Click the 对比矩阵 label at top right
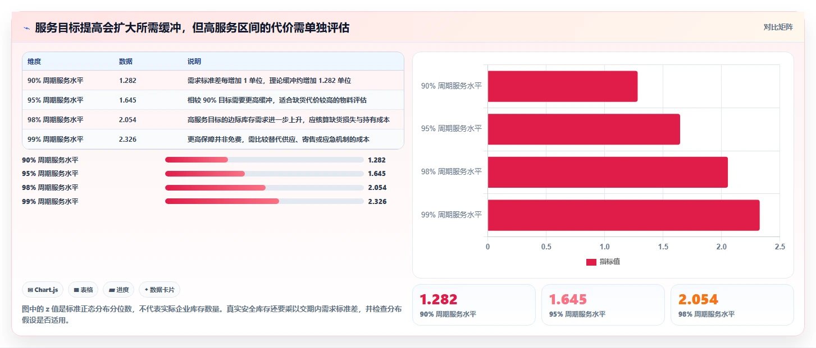816x348 pixels. tap(778, 27)
